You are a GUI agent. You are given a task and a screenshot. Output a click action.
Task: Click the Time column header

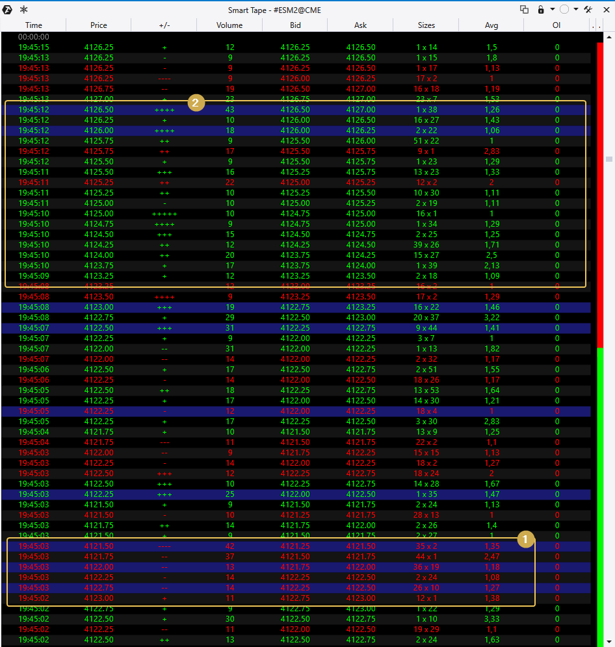[x=34, y=25]
